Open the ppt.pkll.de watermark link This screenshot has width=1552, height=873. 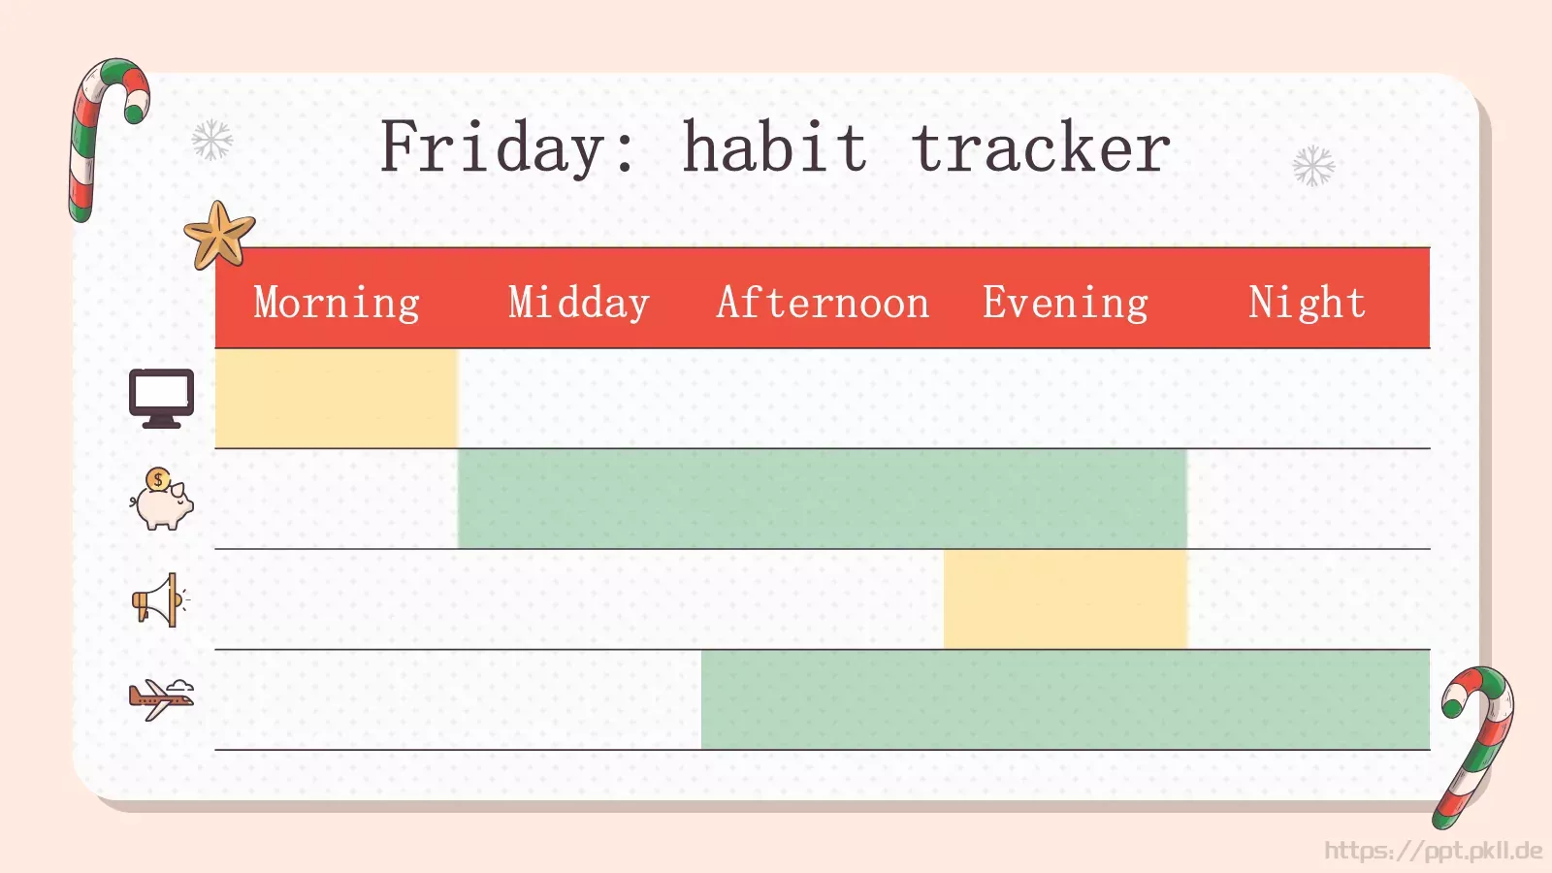[x=1433, y=851]
